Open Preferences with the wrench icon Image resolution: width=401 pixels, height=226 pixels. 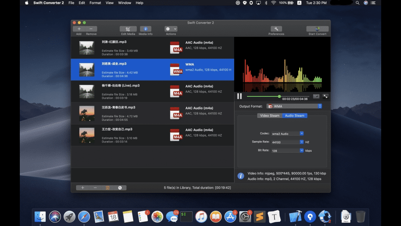coord(276,29)
